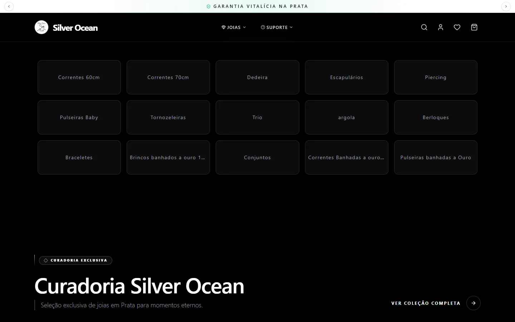Image resolution: width=515 pixels, height=322 pixels.
Task: Click the Silver Ocean round logo
Action: coord(41,27)
